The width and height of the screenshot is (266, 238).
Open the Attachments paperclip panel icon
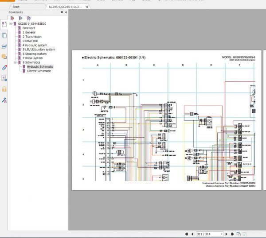4,68
